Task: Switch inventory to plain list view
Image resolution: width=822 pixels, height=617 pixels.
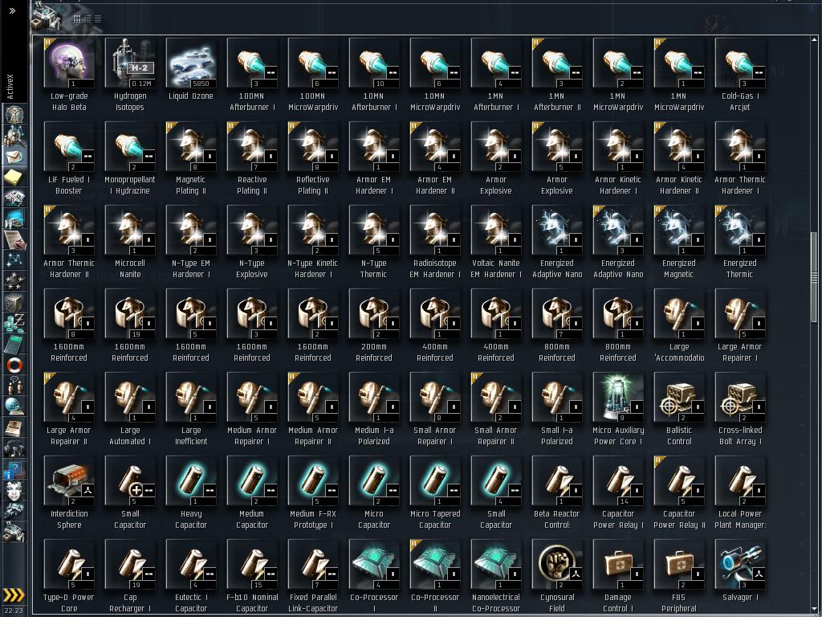Action: click(98, 19)
